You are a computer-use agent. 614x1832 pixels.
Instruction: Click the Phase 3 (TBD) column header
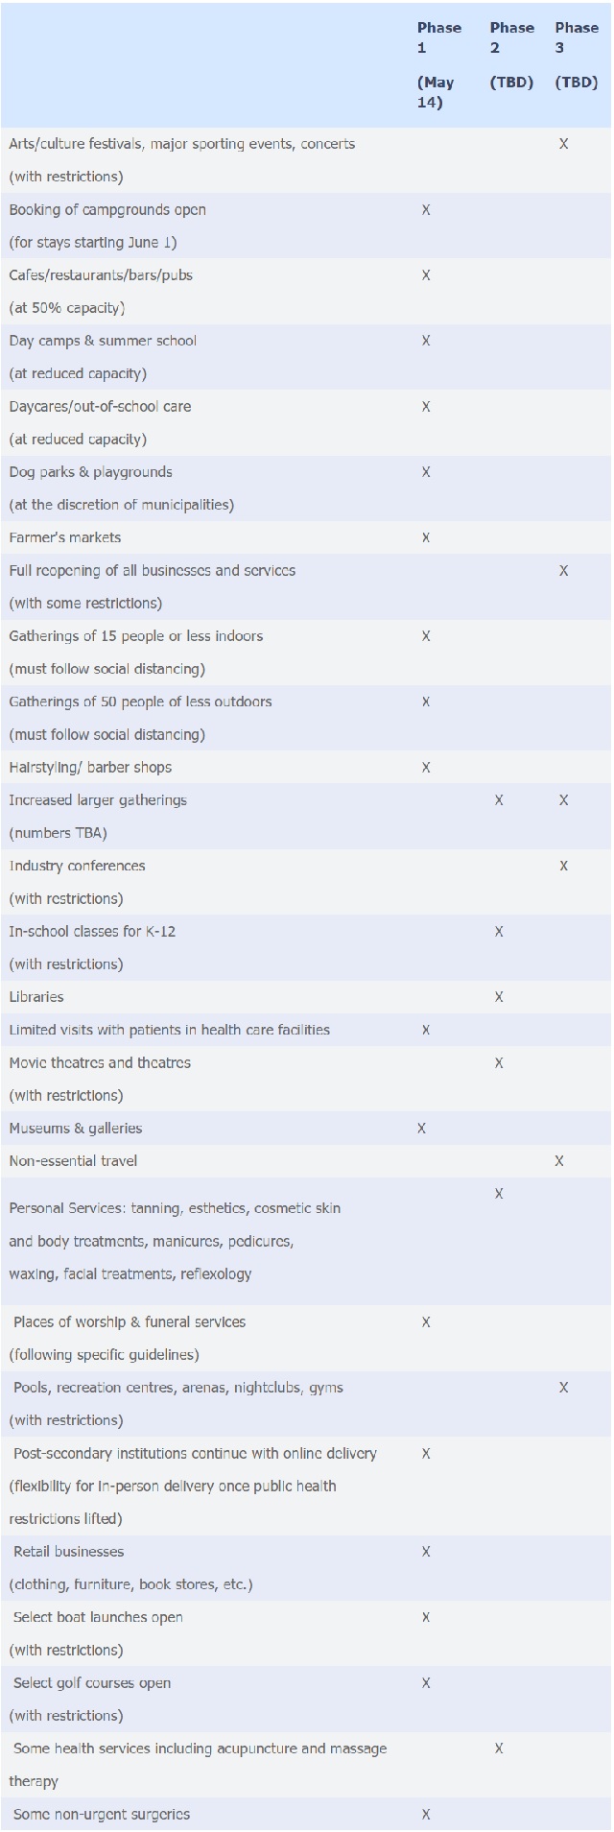[577, 55]
